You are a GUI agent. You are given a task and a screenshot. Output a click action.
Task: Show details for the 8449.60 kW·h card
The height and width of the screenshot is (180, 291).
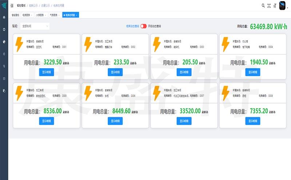[x=115, y=121]
